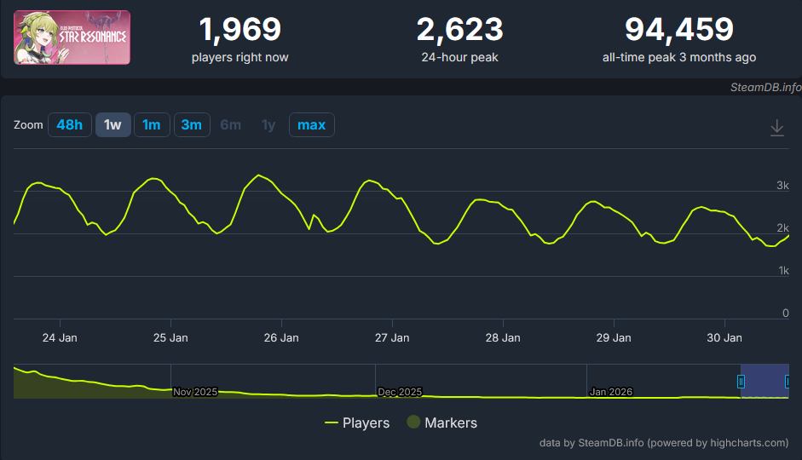The height and width of the screenshot is (460, 802).
Task: Click the disabled 1y zoom option
Action: (x=268, y=124)
